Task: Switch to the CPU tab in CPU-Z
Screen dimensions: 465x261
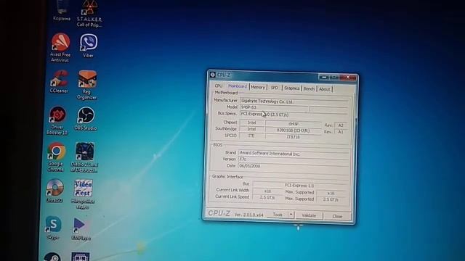Action: (219, 86)
